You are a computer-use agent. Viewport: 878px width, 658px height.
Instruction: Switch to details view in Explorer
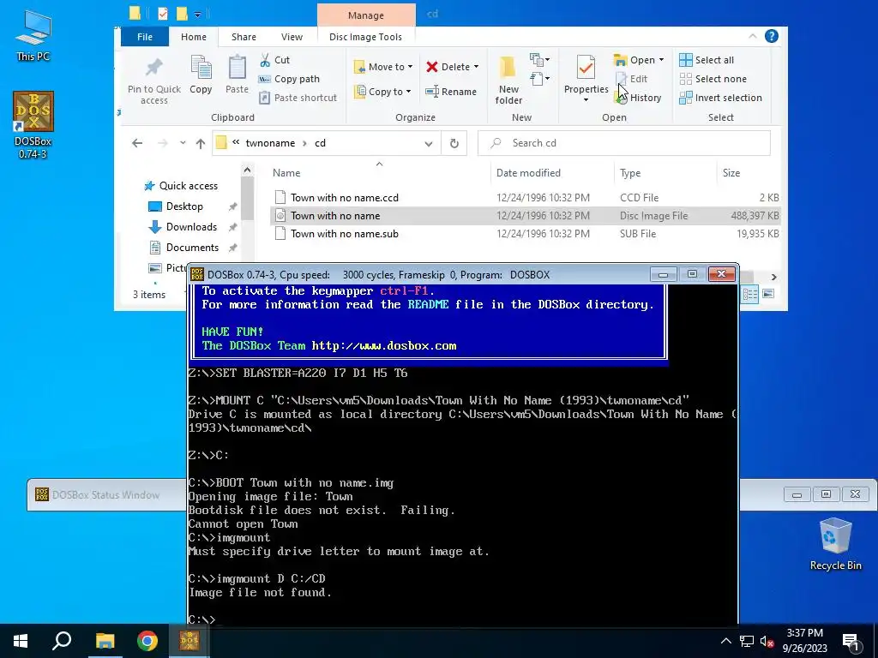point(749,294)
